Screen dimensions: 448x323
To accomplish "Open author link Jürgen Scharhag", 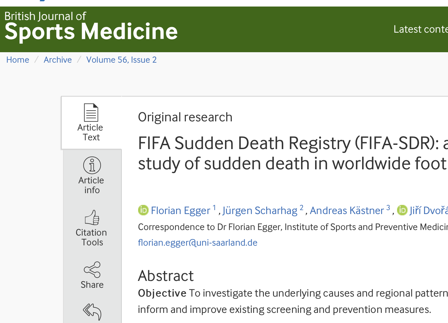I will [260, 211].
